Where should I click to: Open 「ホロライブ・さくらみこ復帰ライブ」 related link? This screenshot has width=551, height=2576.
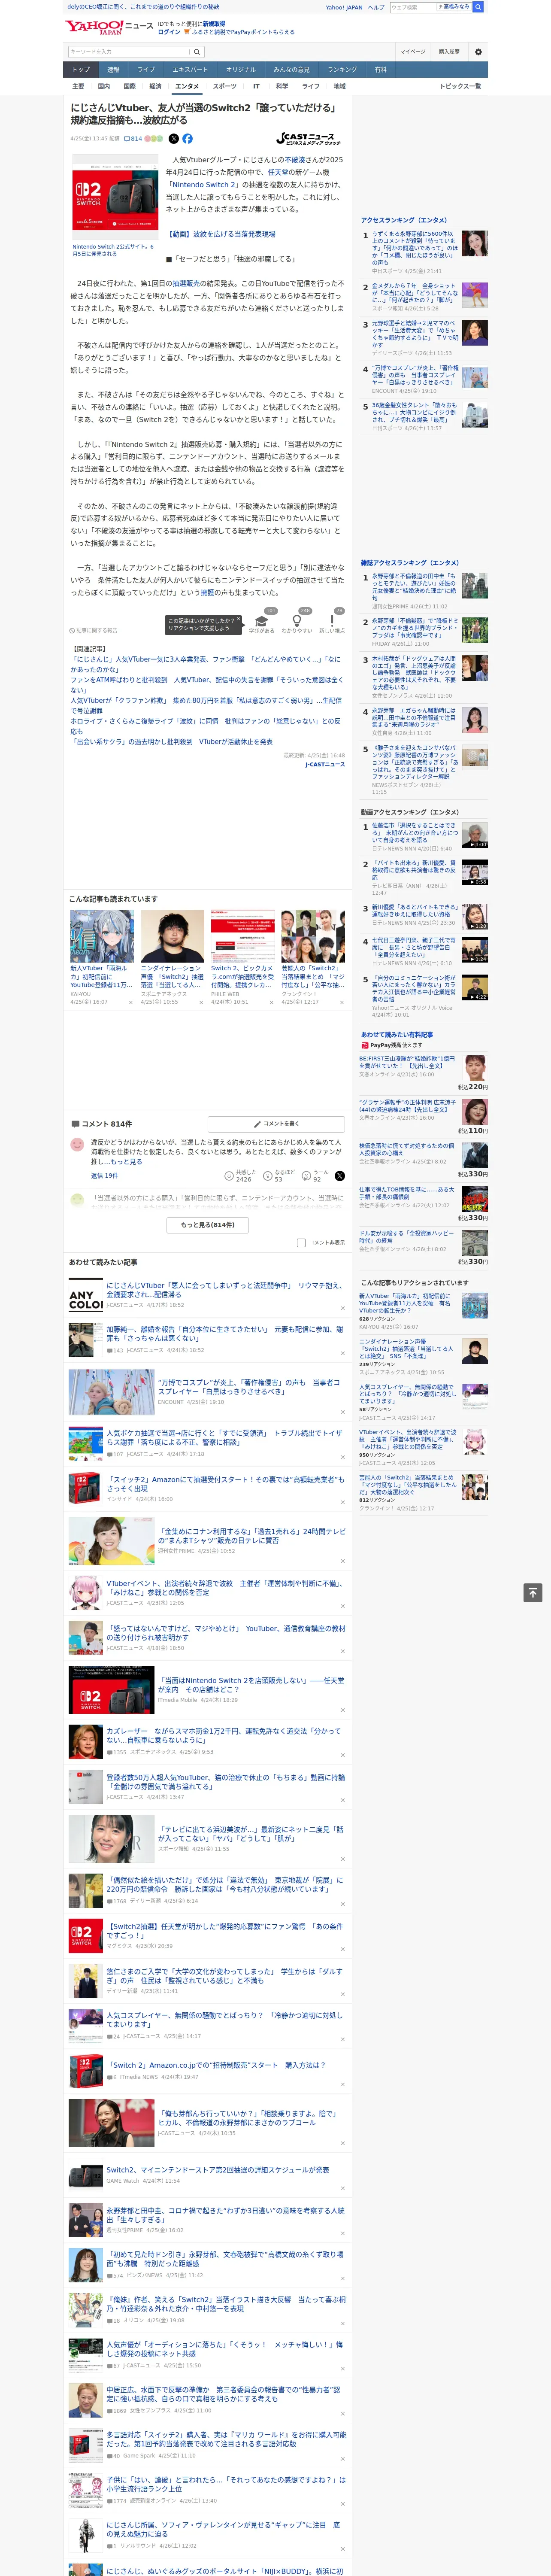pos(205,726)
